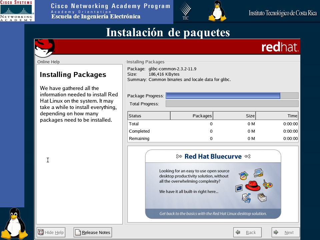
Task: Select the Total row label
Action: click(x=134, y=124)
